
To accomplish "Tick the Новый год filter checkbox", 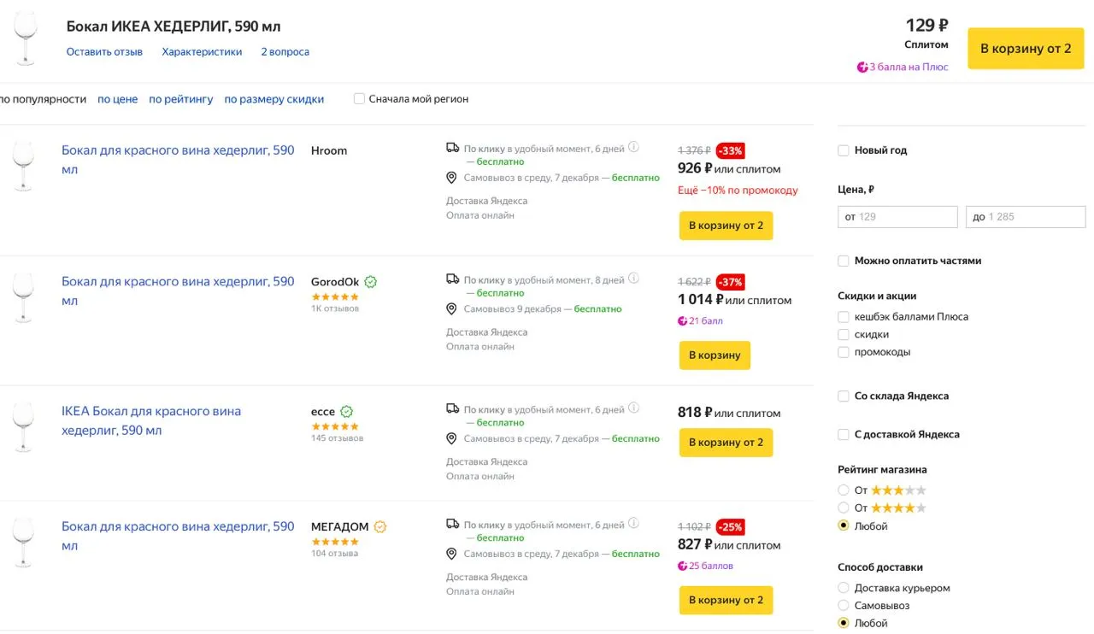I will 844,150.
